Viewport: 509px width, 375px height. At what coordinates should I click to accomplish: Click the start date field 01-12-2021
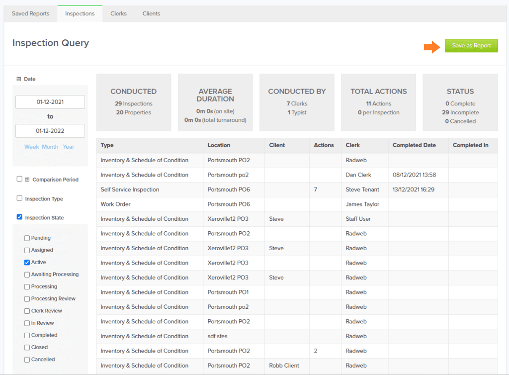50,102
